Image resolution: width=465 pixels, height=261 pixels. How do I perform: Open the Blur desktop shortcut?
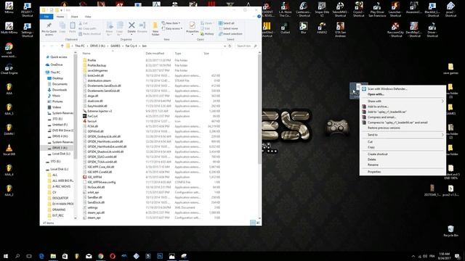303,28
